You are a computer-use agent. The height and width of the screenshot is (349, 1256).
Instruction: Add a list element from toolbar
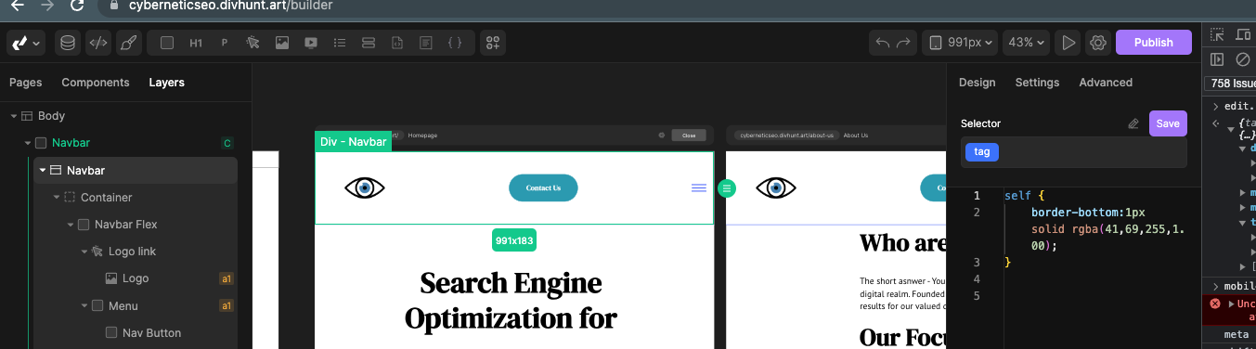coord(339,43)
